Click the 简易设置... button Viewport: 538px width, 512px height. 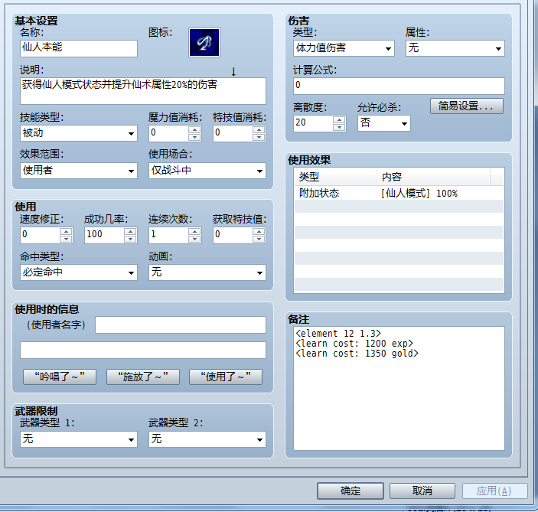pos(467,106)
